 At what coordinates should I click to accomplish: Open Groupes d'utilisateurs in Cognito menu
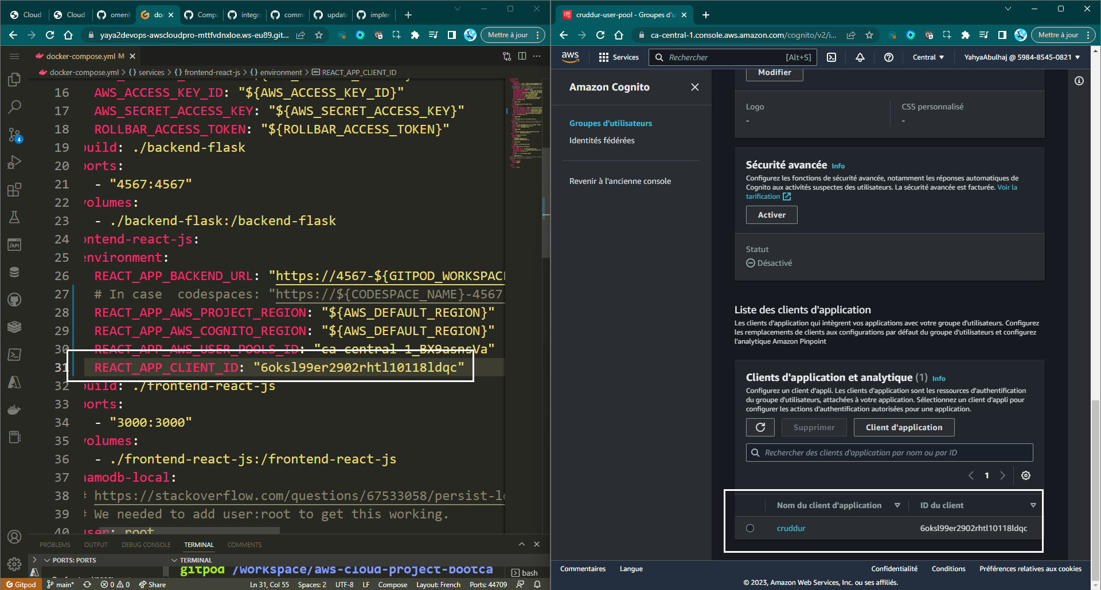tap(611, 123)
